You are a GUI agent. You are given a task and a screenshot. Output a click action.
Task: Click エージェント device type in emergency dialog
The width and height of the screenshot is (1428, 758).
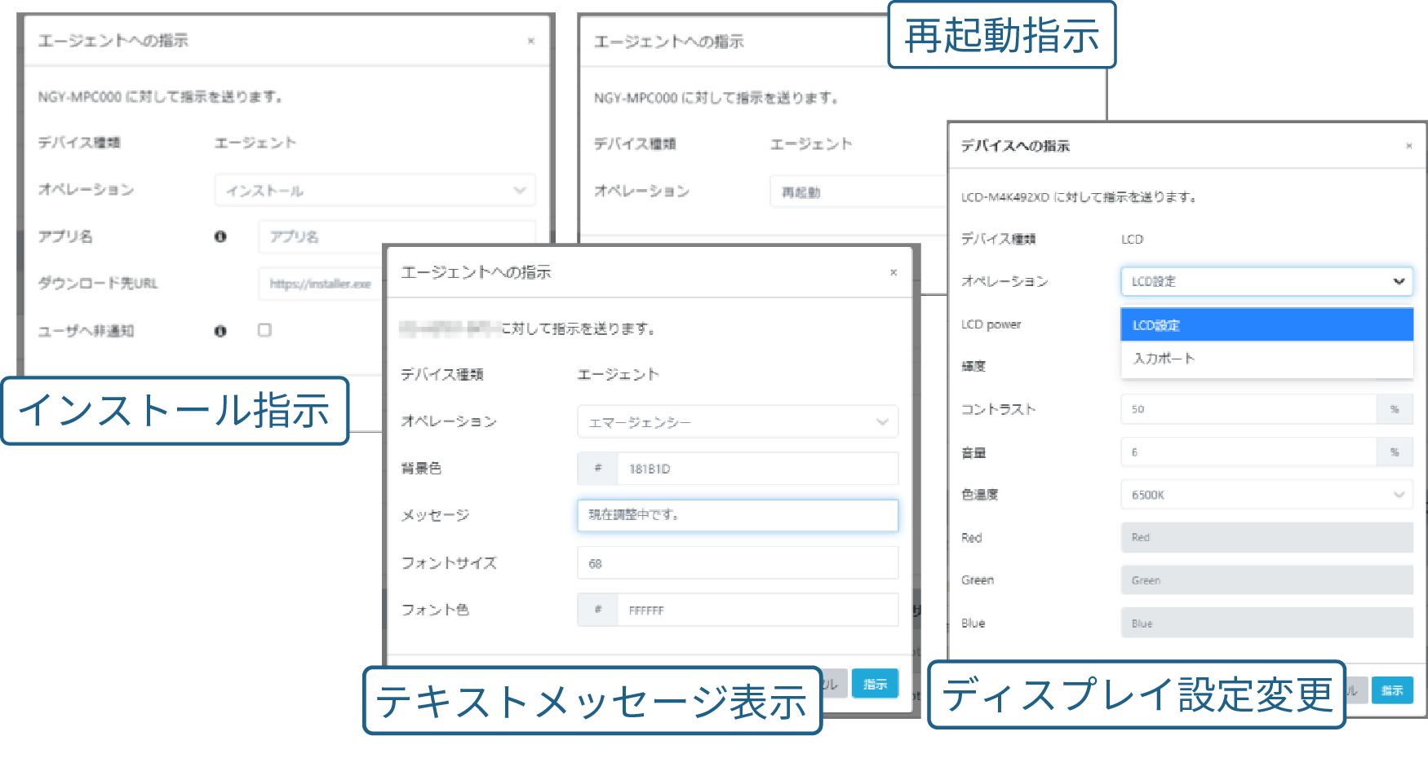pos(618,374)
